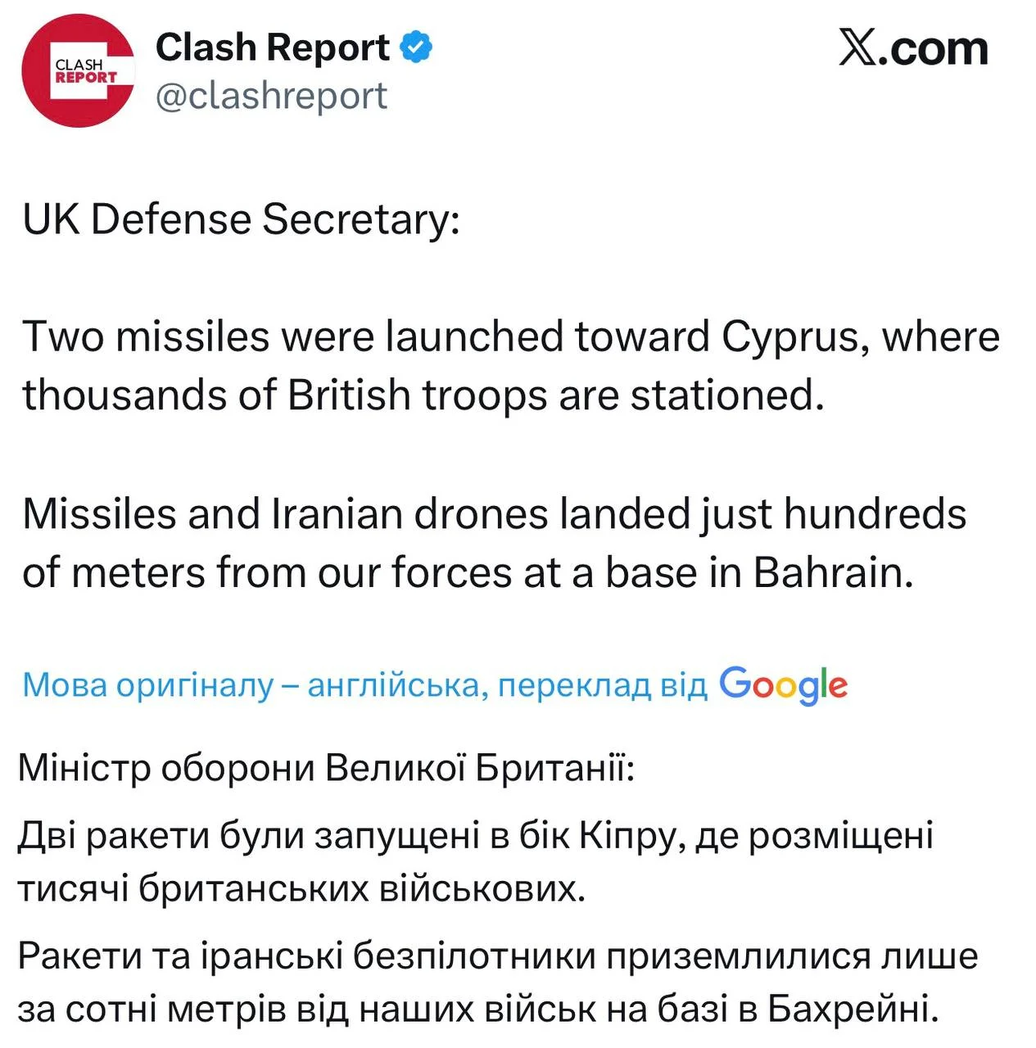Viewport: 1036px width, 1048px height.
Task: Click 'переклад від' text before Google logo
Action: point(603,684)
